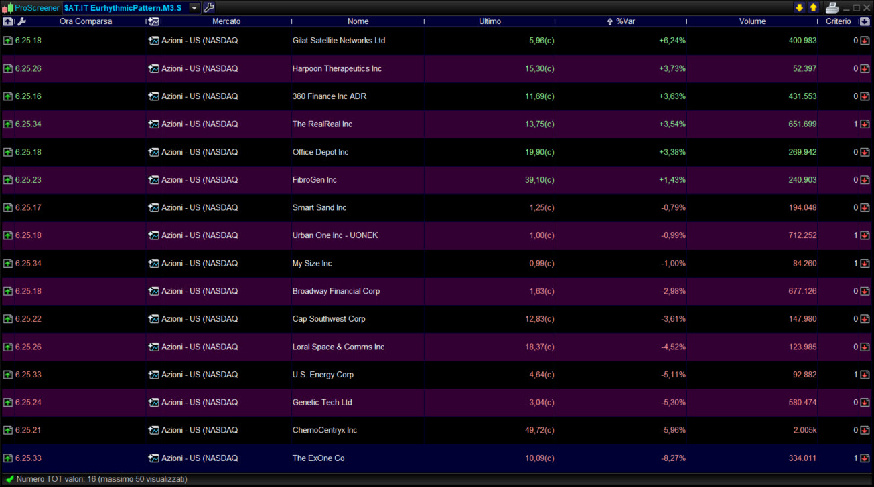874x487 pixels.
Task: Click green arrow icon for Genetic Tech Ltd
Action: (x=8, y=403)
